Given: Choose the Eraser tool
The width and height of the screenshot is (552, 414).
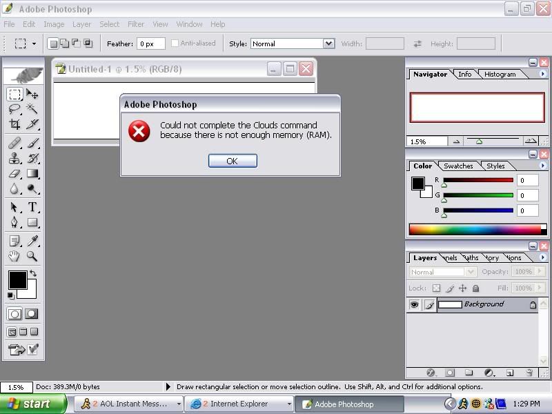Looking at the screenshot, I should 14,174.
